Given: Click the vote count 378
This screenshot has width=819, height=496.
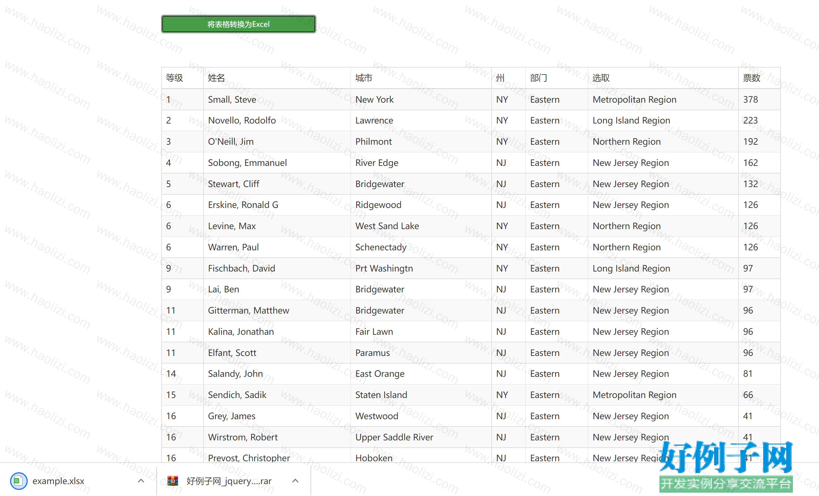Looking at the screenshot, I should [x=750, y=99].
